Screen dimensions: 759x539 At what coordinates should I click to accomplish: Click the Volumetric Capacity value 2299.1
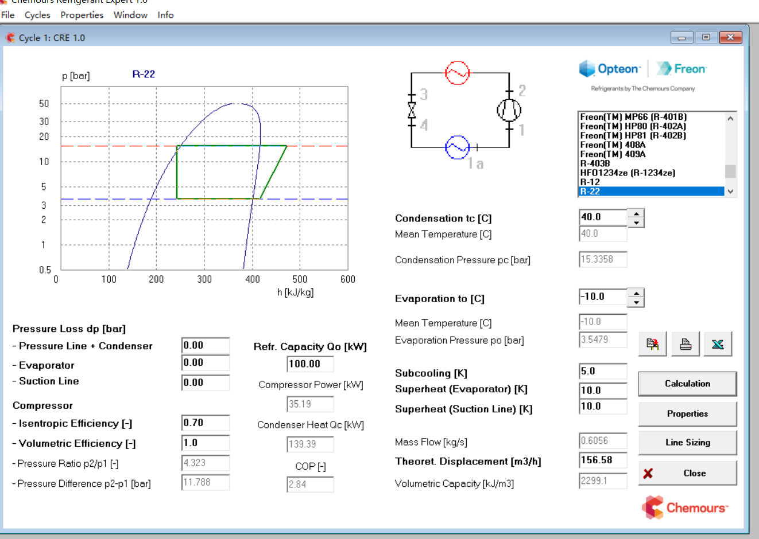(603, 481)
